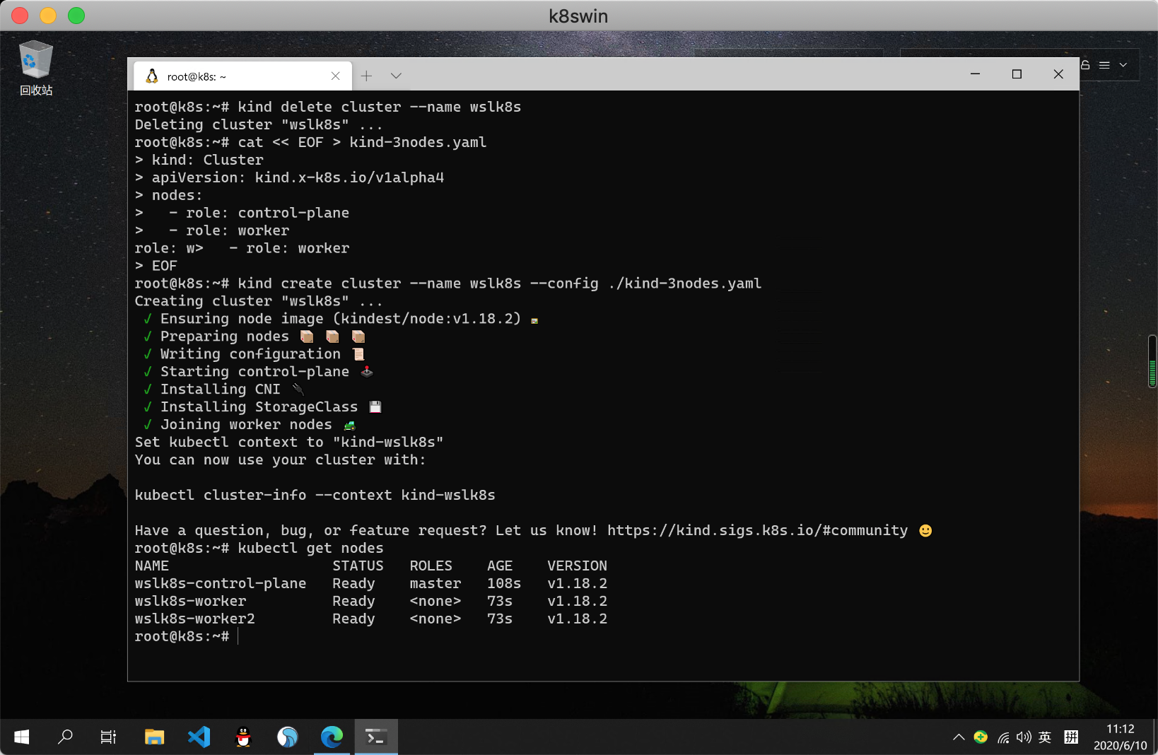Image resolution: width=1158 pixels, height=755 pixels.
Task: Toggle the IME mode indicator 拼
Action: pos(1071,737)
